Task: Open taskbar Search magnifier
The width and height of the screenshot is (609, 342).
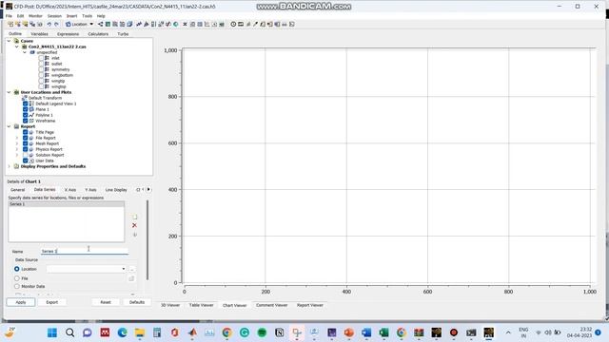Action: tap(69, 332)
